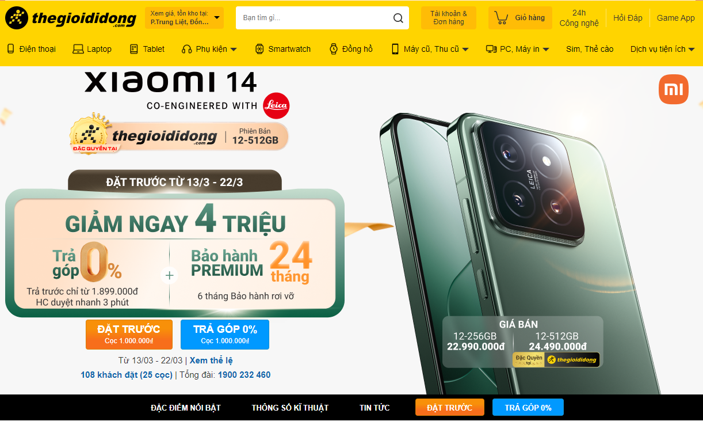
Task: Focus the Bạn tìm gì search field
Action: click(x=314, y=18)
